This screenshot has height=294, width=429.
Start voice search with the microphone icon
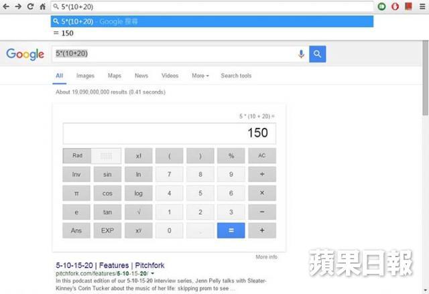click(x=301, y=54)
